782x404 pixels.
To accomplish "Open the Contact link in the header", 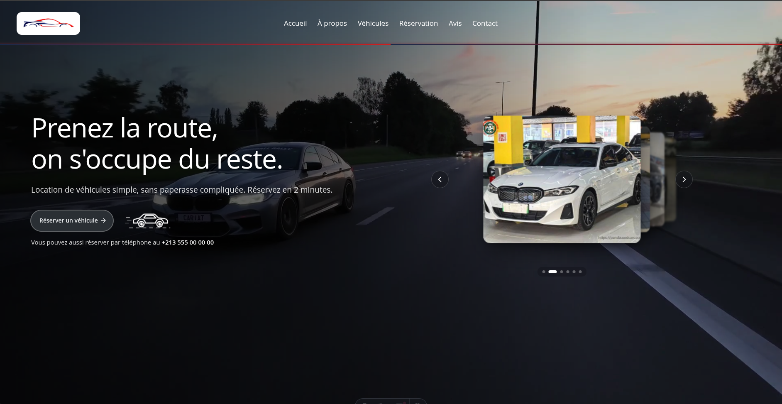I will 485,23.
